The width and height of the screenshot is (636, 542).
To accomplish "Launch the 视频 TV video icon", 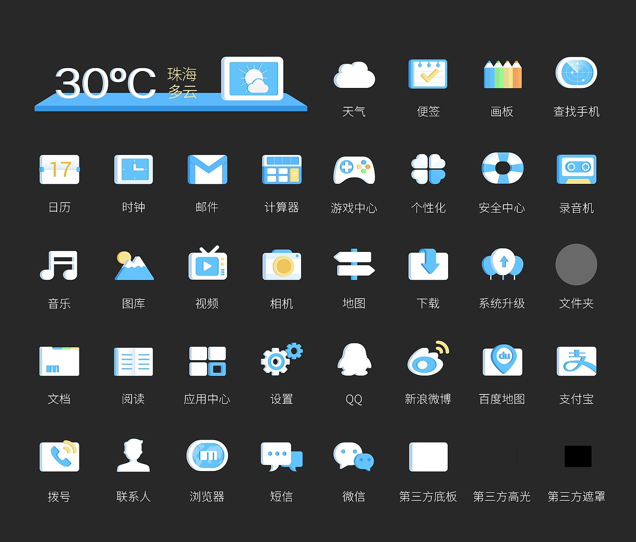I will [208, 263].
